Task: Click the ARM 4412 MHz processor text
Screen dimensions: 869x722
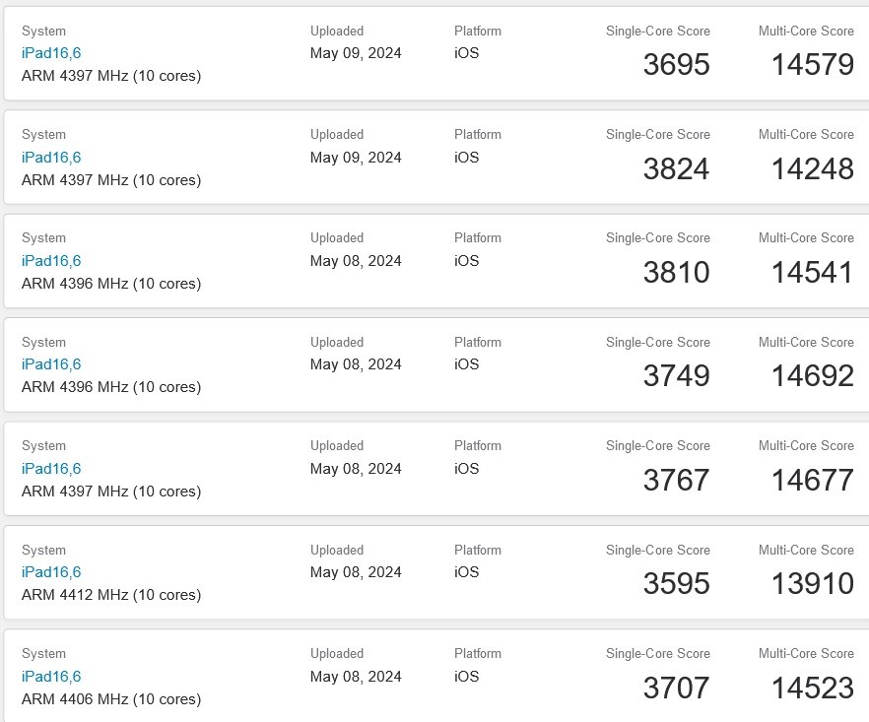Action: (x=110, y=595)
